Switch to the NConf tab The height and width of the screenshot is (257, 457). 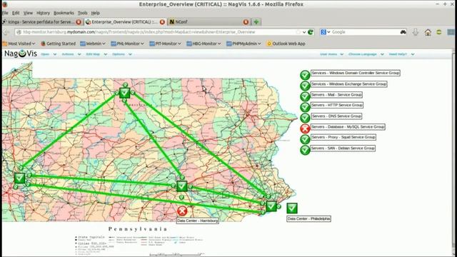coord(209,22)
